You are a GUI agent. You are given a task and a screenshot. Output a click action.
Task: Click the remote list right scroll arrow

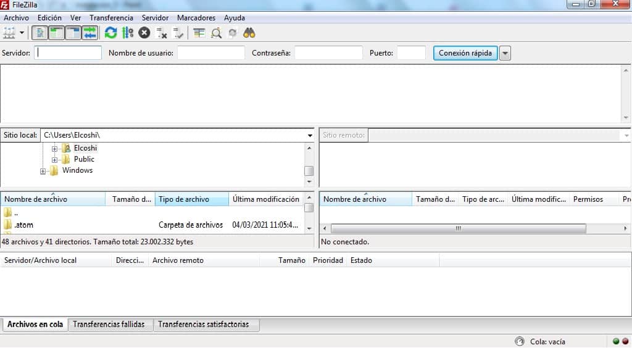click(625, 228)
